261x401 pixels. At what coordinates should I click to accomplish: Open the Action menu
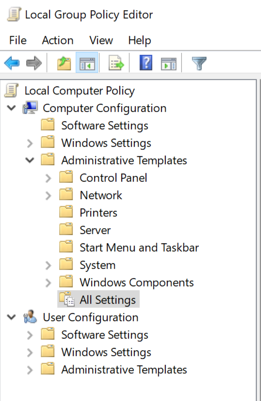point(58,41)
